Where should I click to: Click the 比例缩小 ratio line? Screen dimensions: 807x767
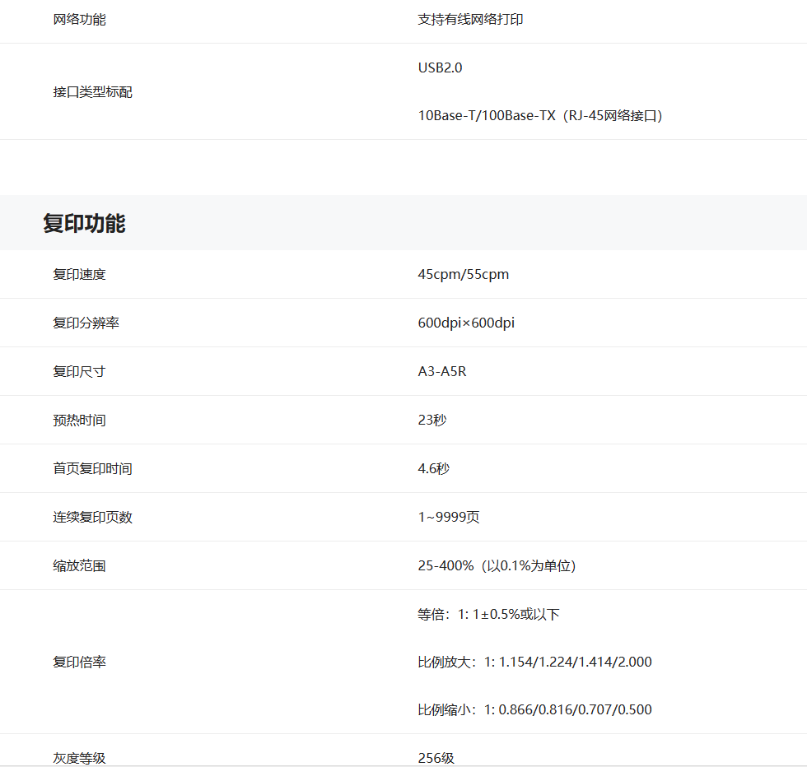(x=534, y=710)
